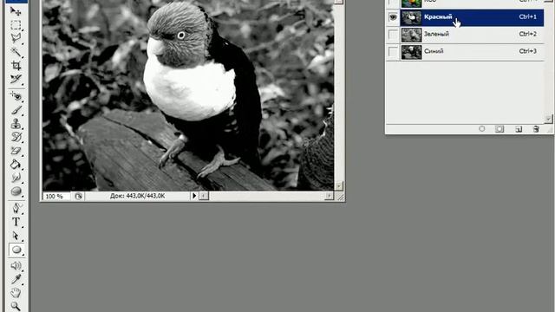Select the Eyedropper tool

(16, 279)
